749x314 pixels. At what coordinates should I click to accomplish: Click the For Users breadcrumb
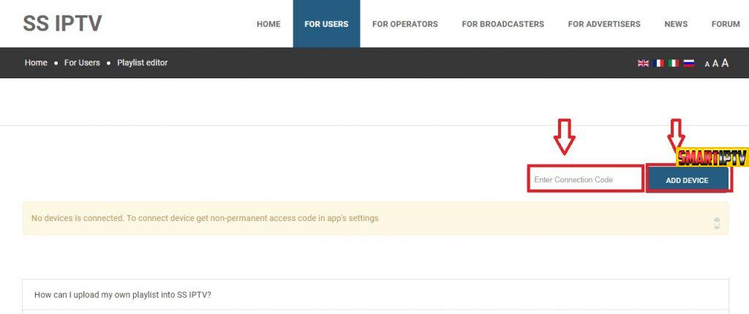82,63
